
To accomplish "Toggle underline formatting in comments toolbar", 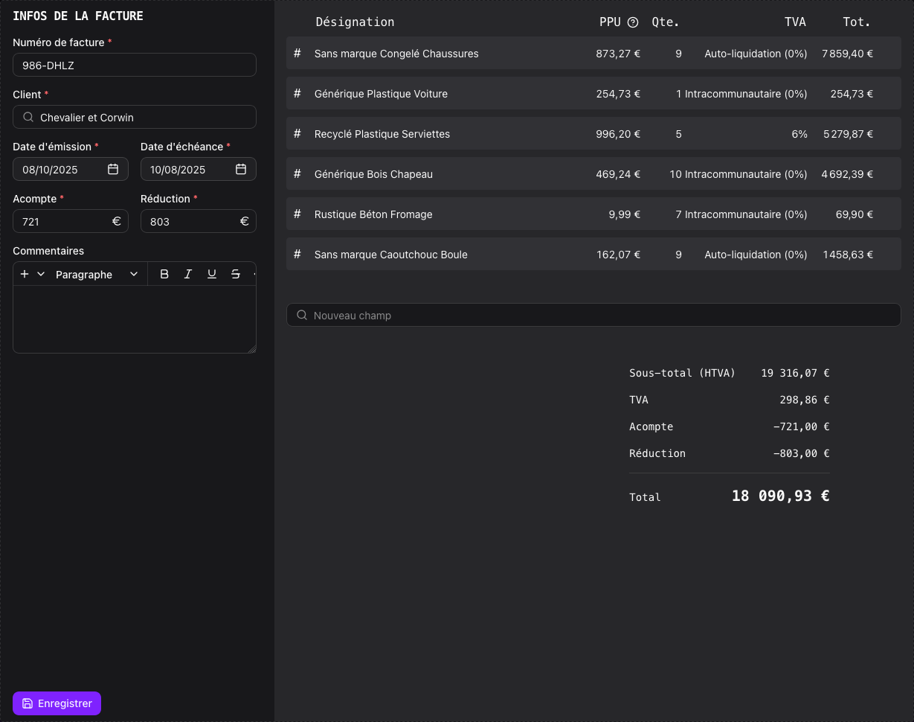I will tap(212, 274).
